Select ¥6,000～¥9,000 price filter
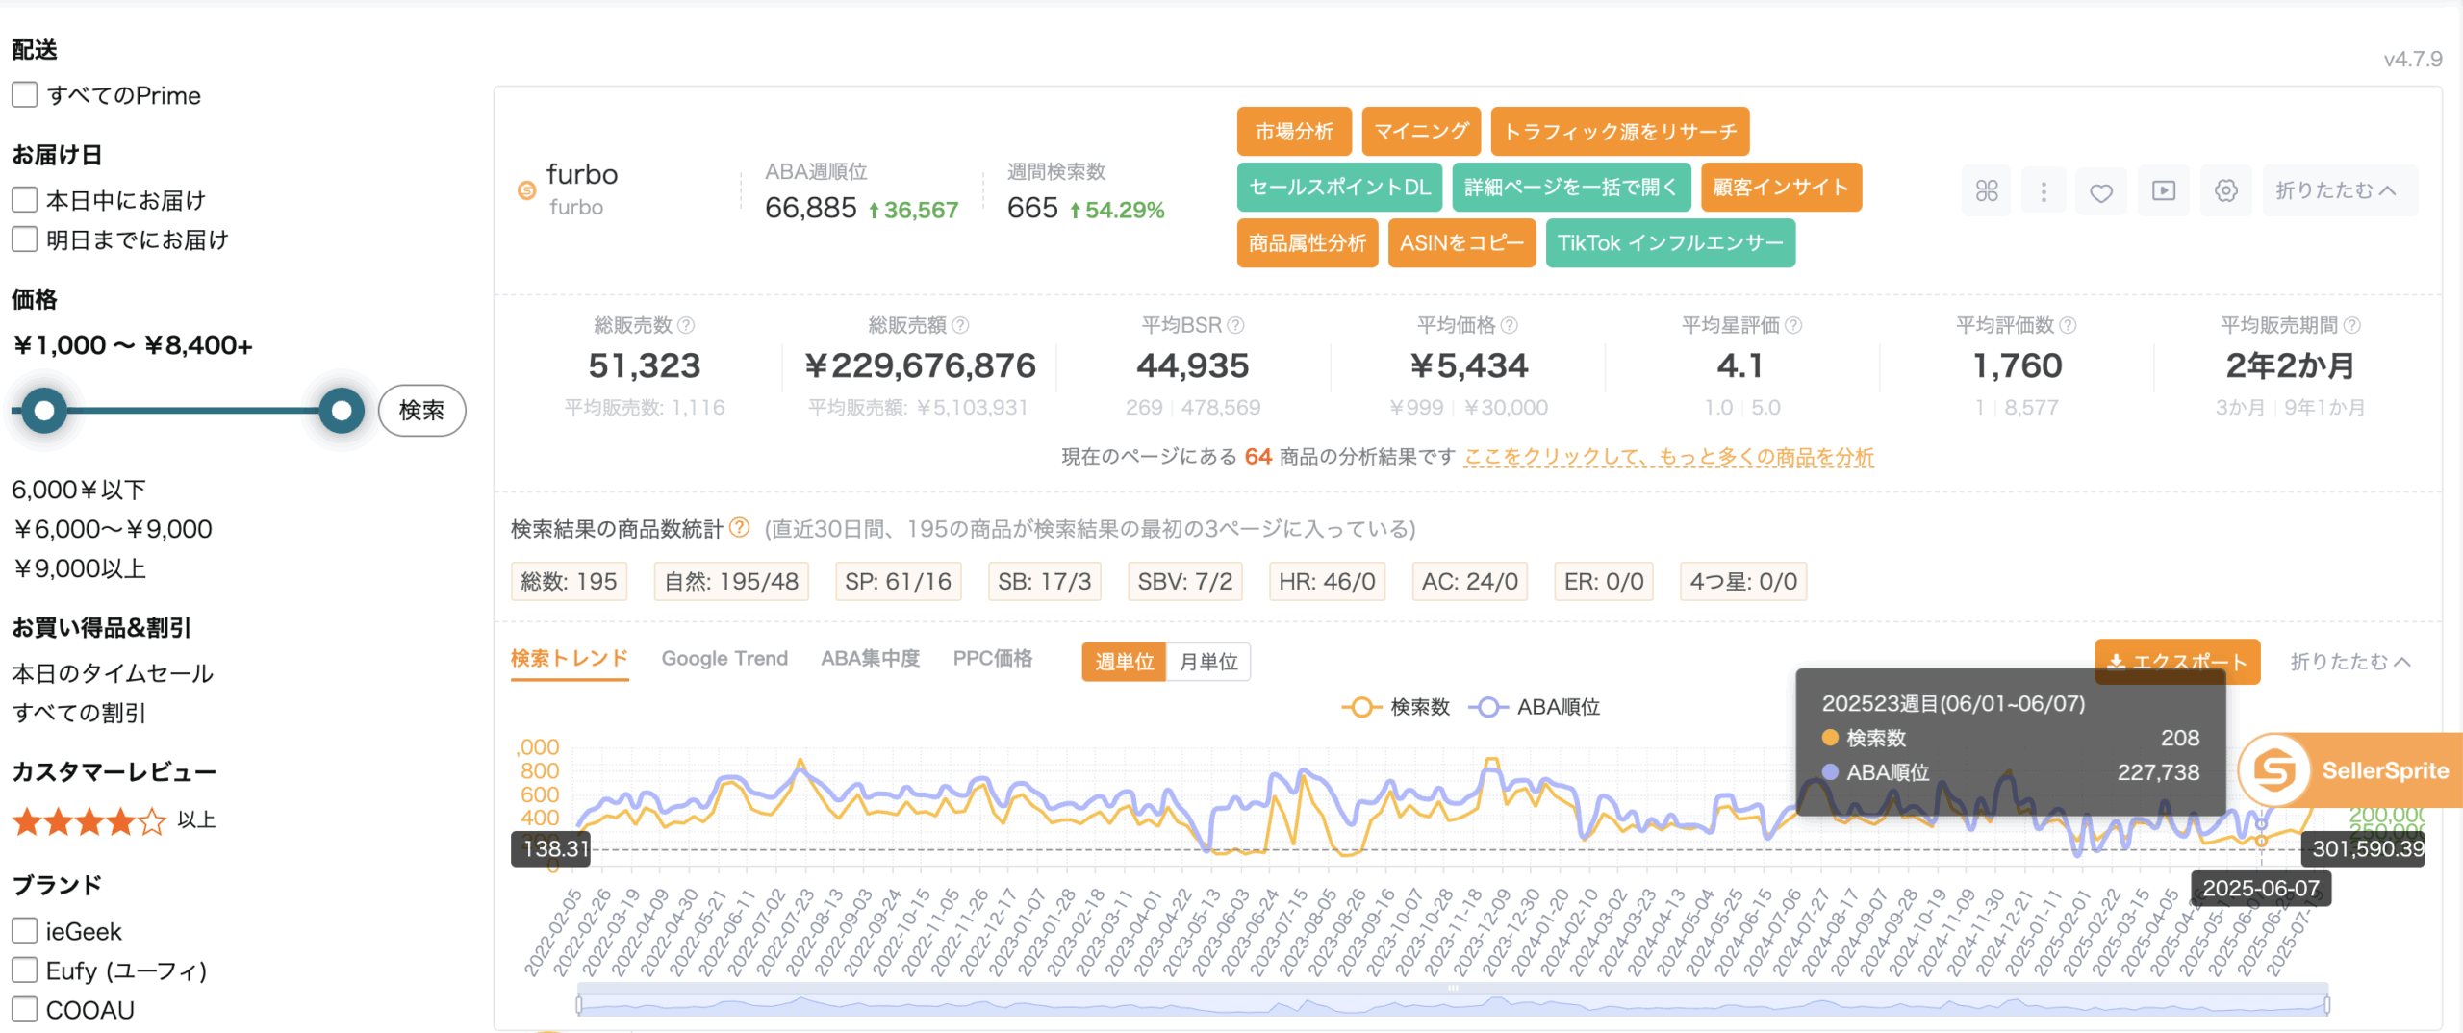 (x=113, y=529)
